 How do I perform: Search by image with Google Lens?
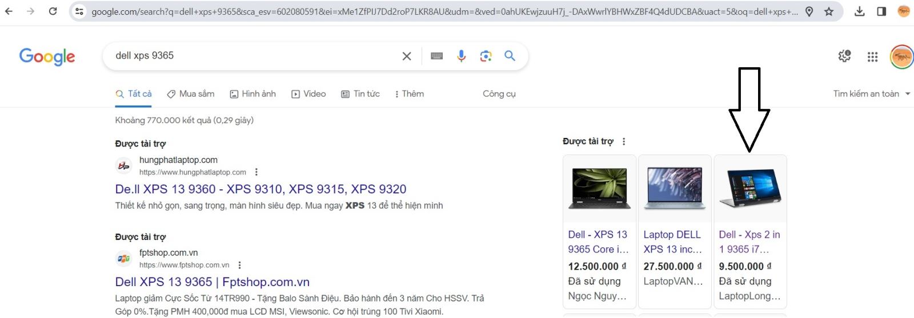pos(486,56)
